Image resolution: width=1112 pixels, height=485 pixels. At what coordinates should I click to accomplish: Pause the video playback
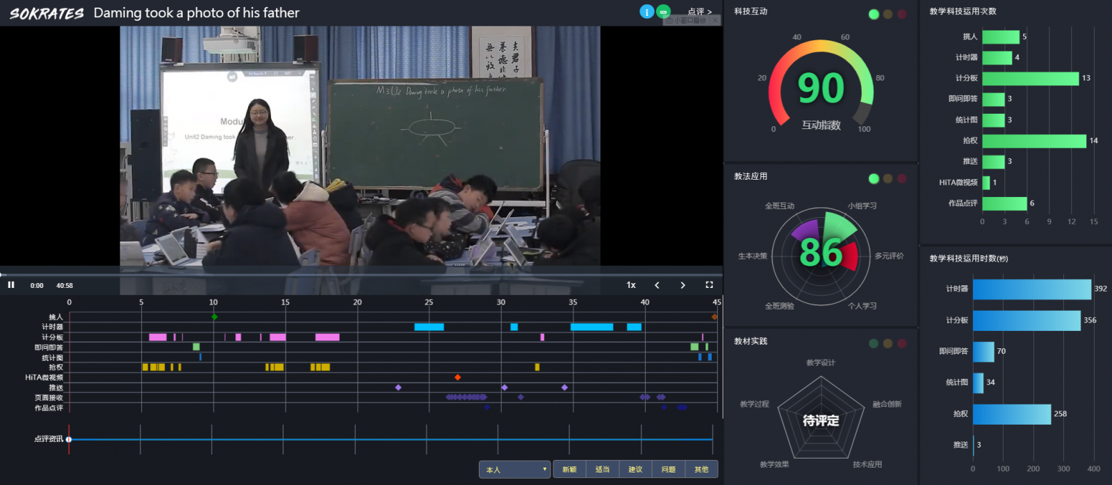(x=11, y=285)
